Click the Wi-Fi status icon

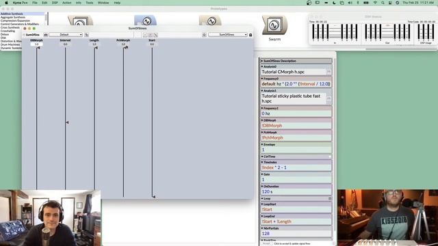point(375,3)
